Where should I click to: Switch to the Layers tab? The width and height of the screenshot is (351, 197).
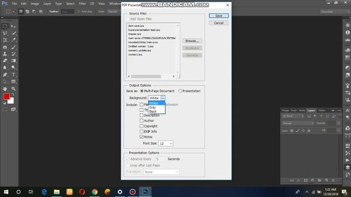pos(311,111)
